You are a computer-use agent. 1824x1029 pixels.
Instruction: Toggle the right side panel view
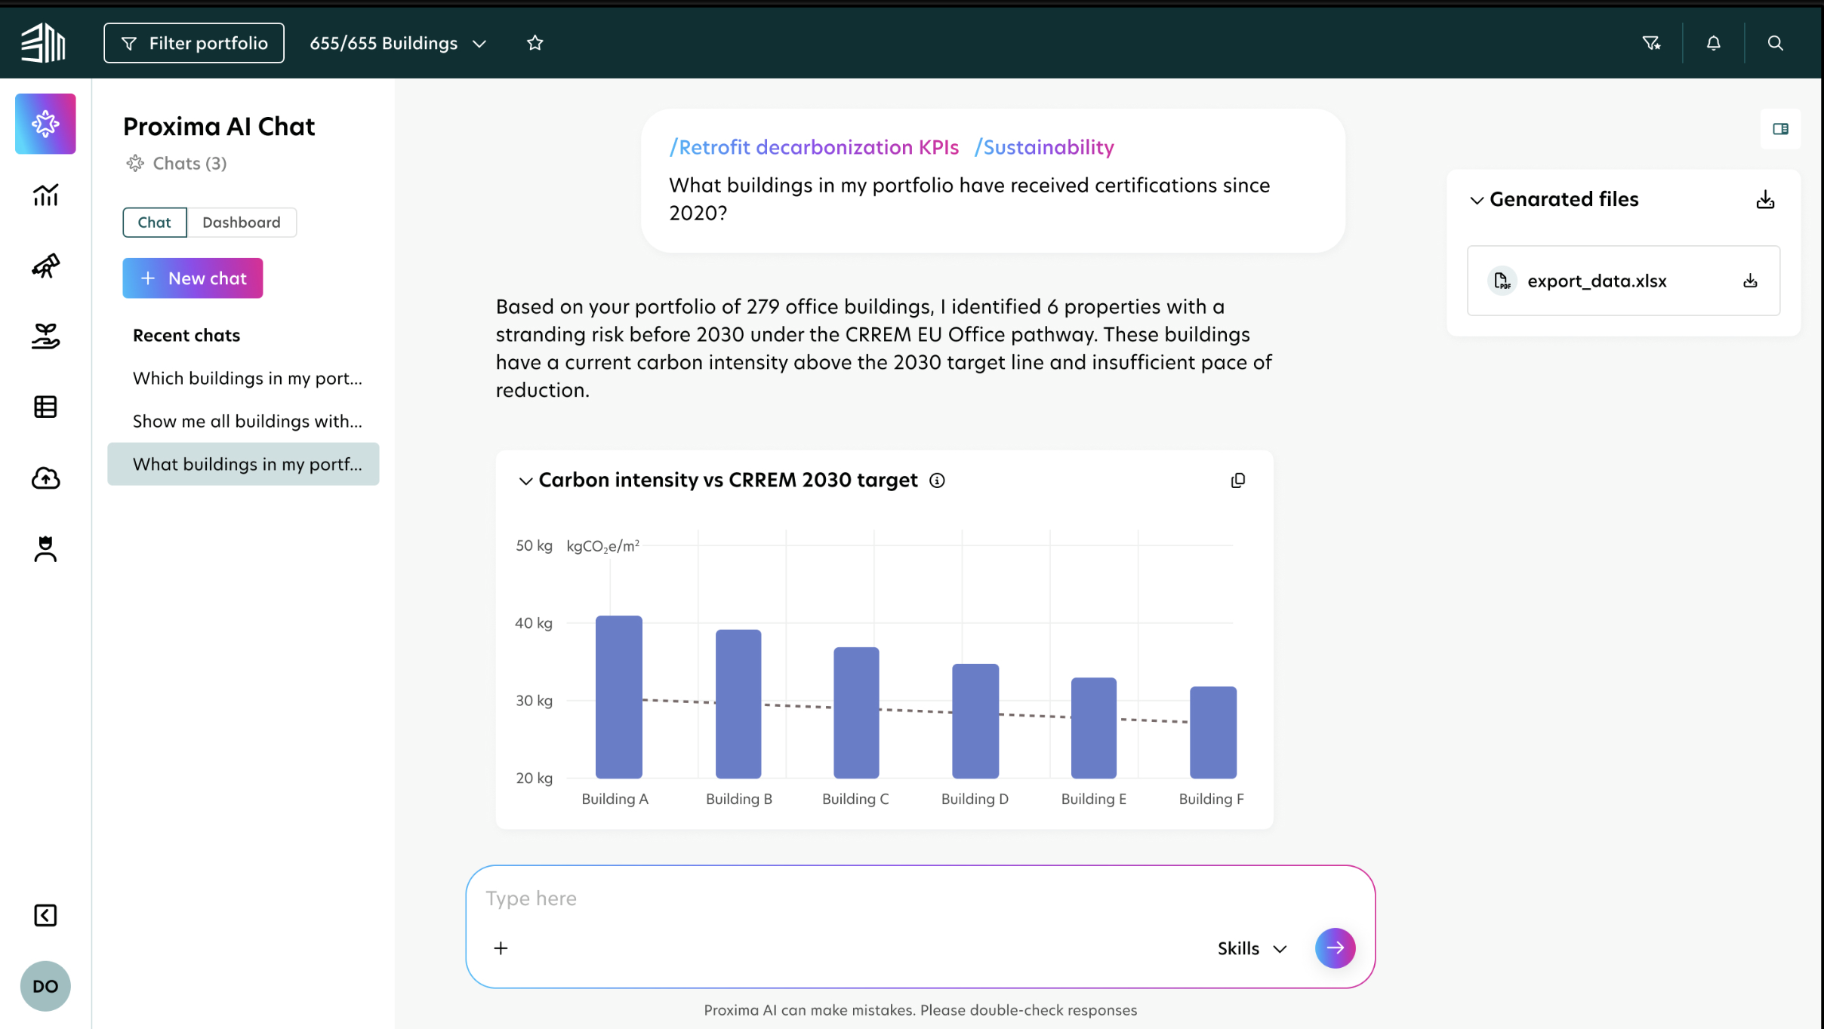pyautogui.click(x=1780, y=129)
